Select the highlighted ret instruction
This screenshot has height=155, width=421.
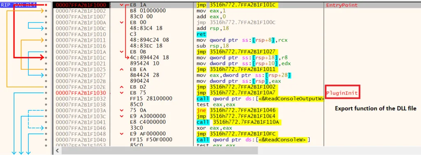(201, 34)
